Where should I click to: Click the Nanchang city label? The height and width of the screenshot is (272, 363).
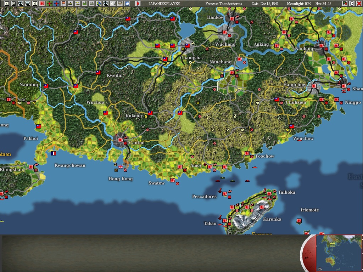click(x=220, y=62)
